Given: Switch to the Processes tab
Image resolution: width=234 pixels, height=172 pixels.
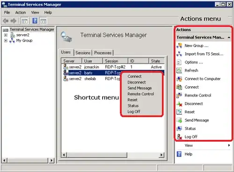Looking at the screenshot, I should coord(102,53).
